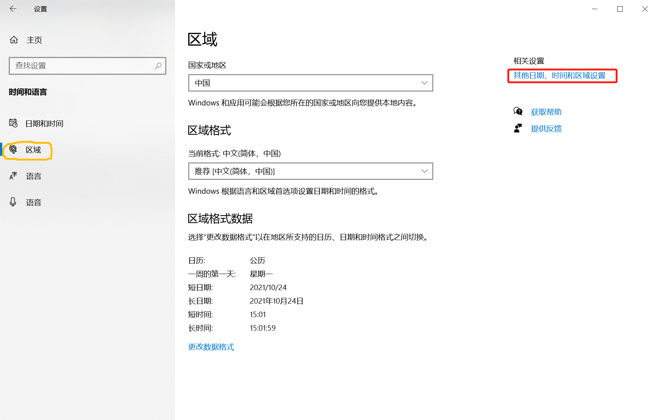Click the 语言 letter icon

[x=13, y=176]
